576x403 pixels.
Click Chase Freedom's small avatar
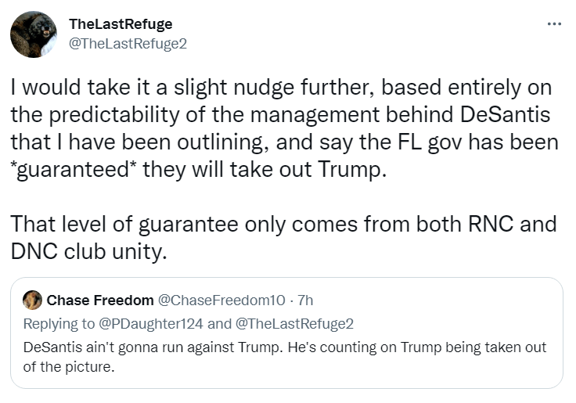33,300
